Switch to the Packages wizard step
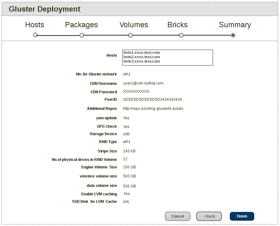 81,25
